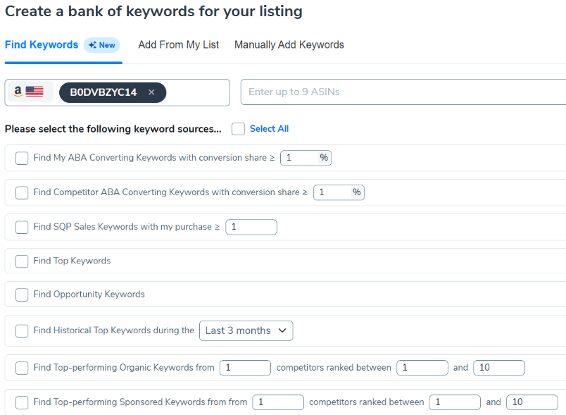Remove the B0DVBZYC14 ASIN chip
The image size is (566, 415).
(x=151, y=92)
